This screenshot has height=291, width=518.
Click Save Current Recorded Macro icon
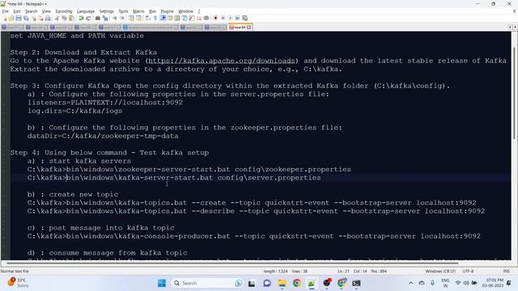coord(244,18)
